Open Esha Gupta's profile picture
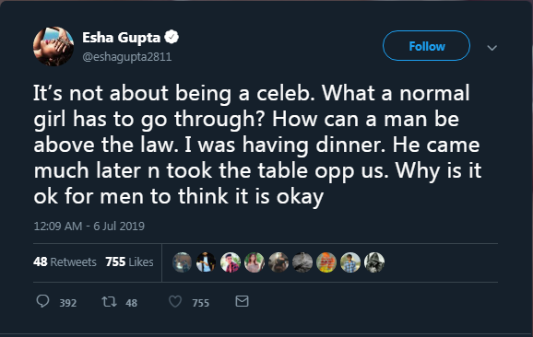533x337 pixels. 53,46
